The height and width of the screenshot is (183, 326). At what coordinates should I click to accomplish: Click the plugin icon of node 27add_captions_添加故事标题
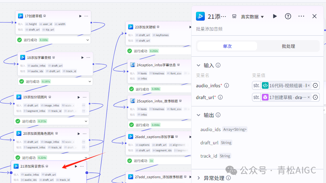tap(130, 177)
